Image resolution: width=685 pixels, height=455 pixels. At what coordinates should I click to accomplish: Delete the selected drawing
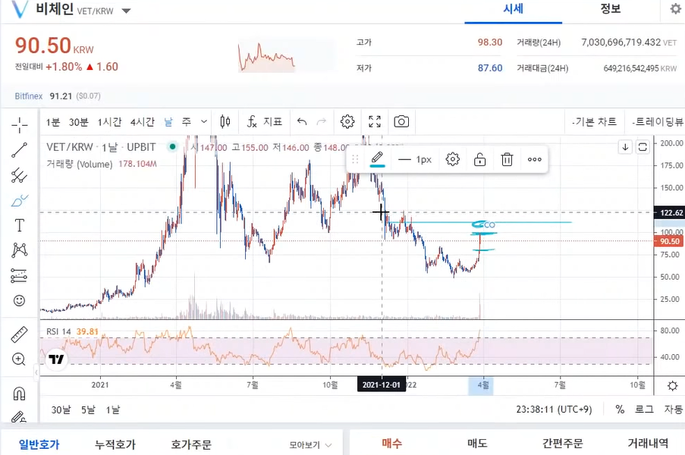click(507, 159)
